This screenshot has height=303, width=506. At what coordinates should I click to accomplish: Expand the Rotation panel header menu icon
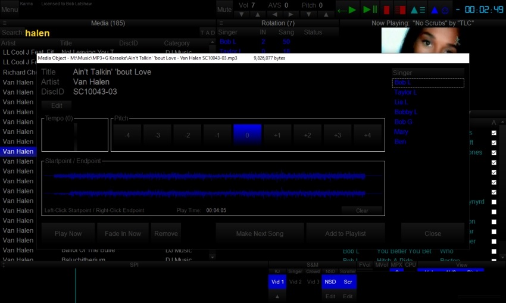coord(220,23)
